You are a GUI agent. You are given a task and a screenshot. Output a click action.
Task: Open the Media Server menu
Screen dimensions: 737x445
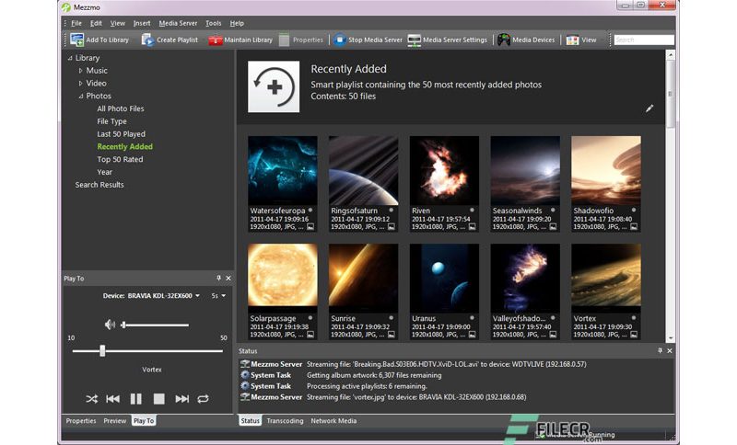point(178,23)
